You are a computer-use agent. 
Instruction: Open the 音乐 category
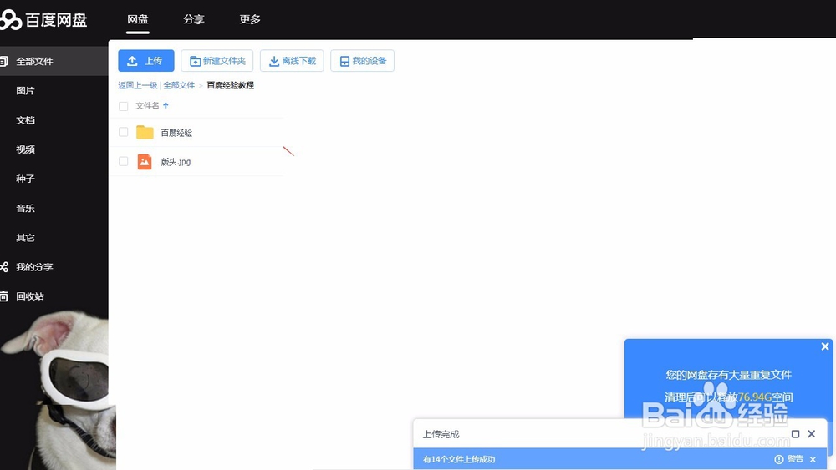click(x=25, y=208)
